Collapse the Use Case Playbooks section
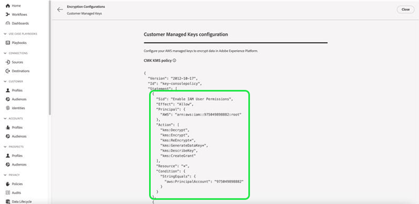 pyautogui.click(x=6, y=34)
